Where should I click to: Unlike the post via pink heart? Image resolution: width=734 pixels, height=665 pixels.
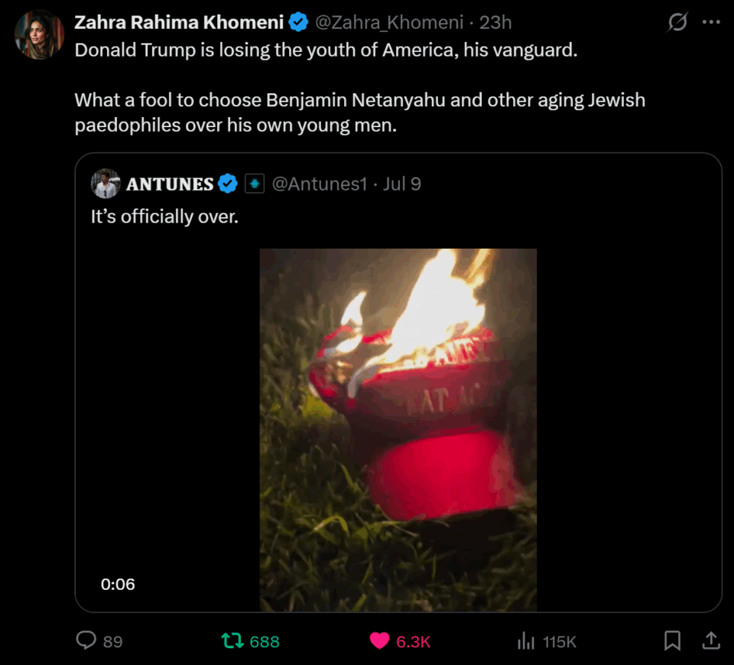[x=379, y=641]
